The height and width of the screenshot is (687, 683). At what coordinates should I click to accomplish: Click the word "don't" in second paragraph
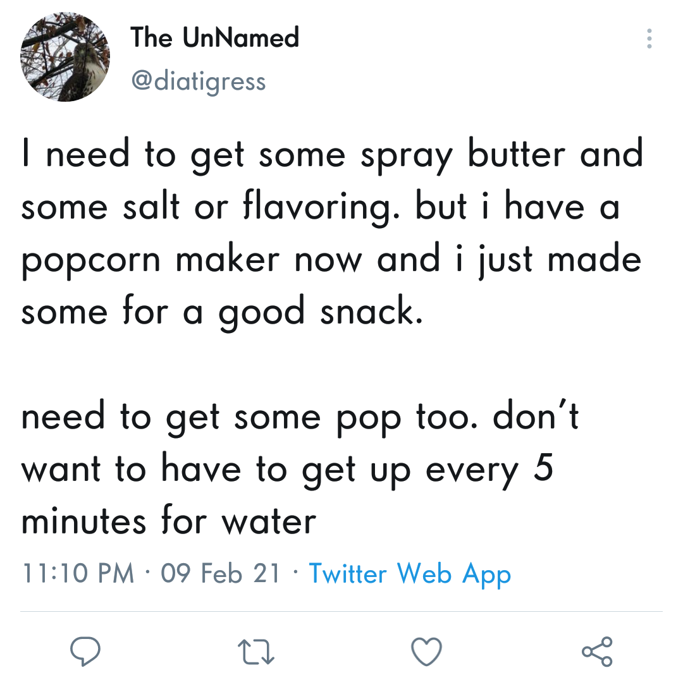click(536, 416)
